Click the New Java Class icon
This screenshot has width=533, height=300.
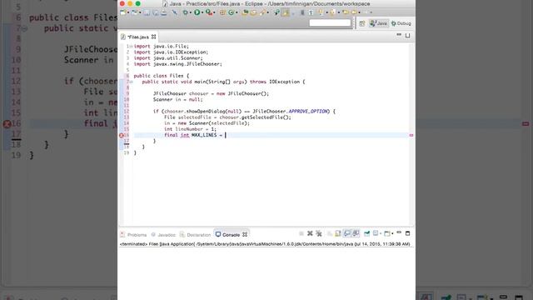click(232, 12)
